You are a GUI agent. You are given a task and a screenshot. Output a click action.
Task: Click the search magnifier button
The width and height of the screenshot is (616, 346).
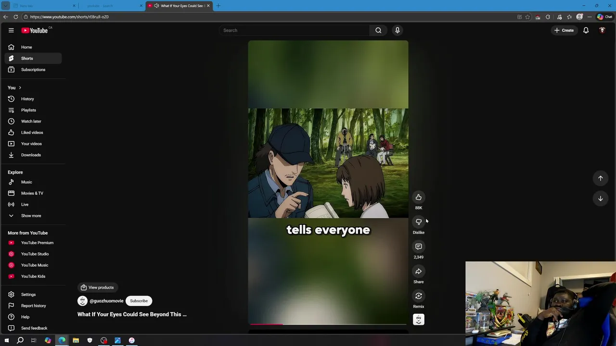pyautogui.click(x=378, y=30)
